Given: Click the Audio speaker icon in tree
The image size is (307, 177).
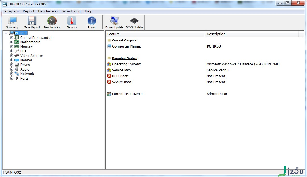Looking at the screenshot, I should 17,69.
